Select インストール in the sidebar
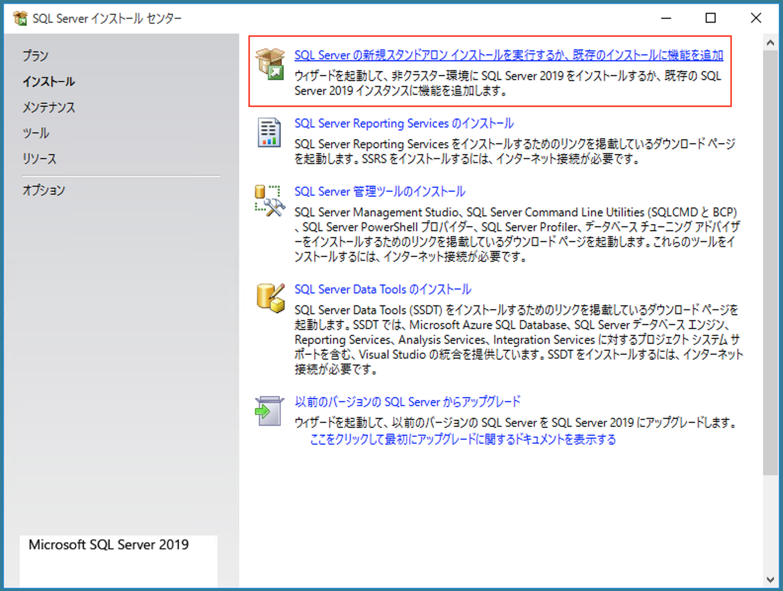This screenshot has height=591, width=783. coord(48,82)
